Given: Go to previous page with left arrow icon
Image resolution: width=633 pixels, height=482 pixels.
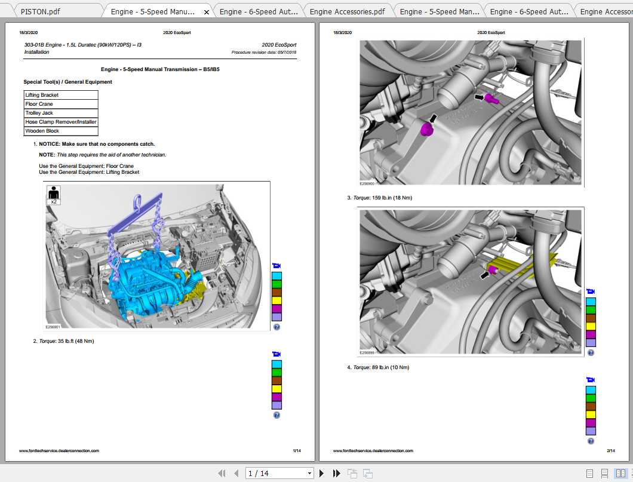Looking at the screenshot, I should 236,473.
